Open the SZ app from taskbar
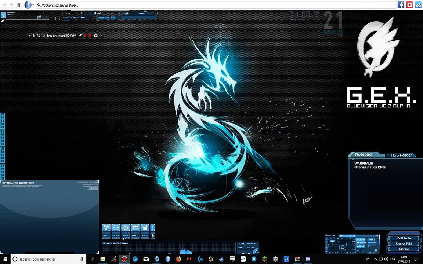The image size is (423, 264). pyautogui.click(x=286, y=259)
